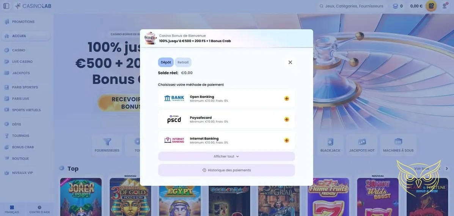Click the search field for games
The width and height of the screenshot is (454, 216).
click(x=351, y=6)
